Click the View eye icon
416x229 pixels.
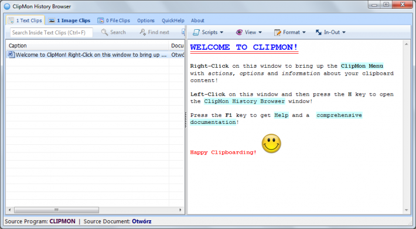point(239,32)
